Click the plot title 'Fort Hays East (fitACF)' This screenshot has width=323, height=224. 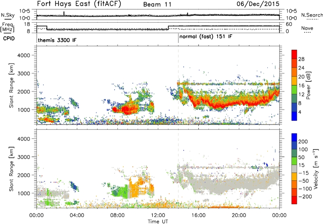(79, 4)
